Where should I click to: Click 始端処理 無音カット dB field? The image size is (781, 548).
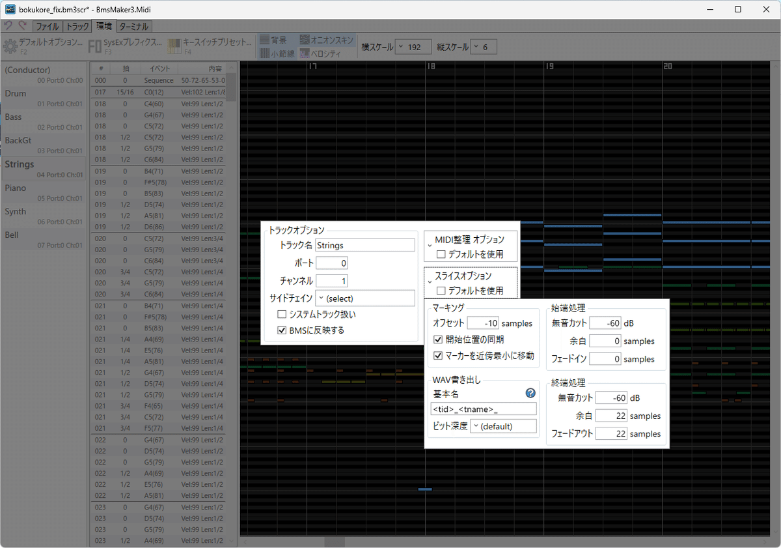tap(605, 323)
